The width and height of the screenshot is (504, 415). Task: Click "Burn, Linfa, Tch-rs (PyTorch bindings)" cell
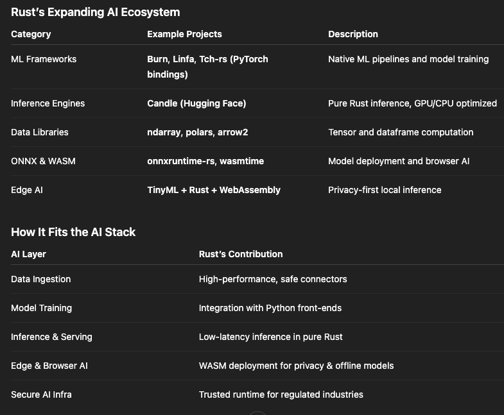(x=207, y=67)
